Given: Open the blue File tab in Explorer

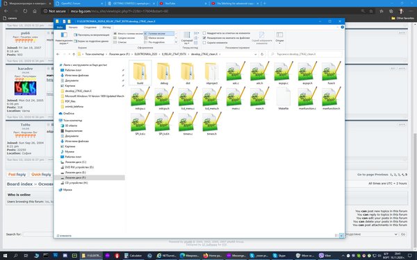Looking at the screenshot, I should pyautogui.click(x=60, y=27).
